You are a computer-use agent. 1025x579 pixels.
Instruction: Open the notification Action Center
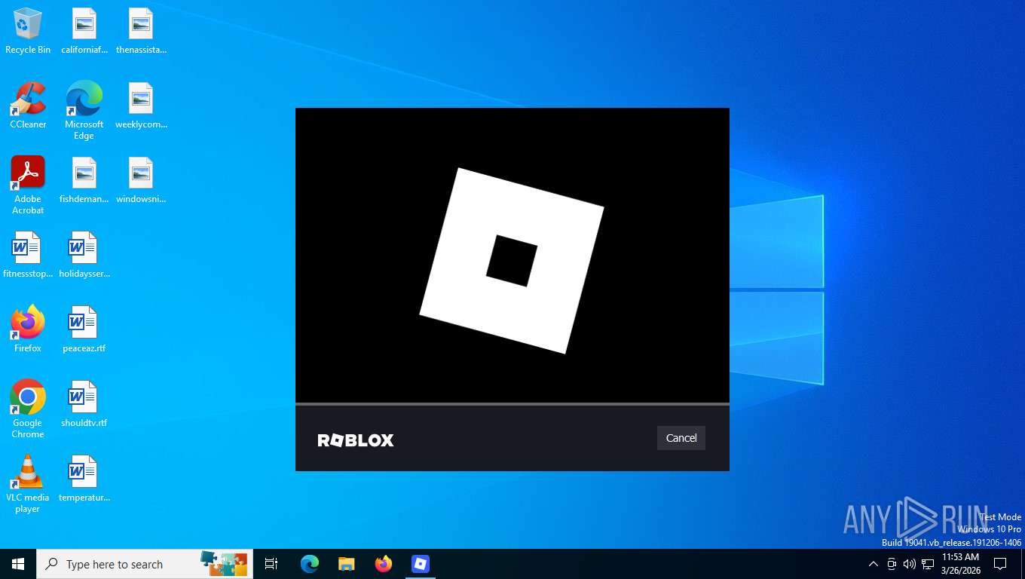coord(1000,564)
